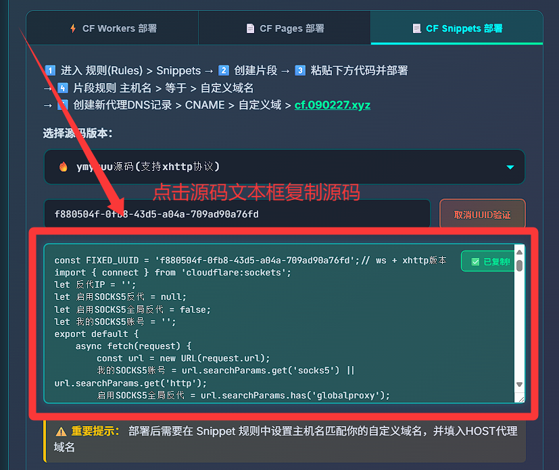This screenshot has height=470, width=559.
Task: Click the page icon on CF Pages tab
Action: (250, 28)
